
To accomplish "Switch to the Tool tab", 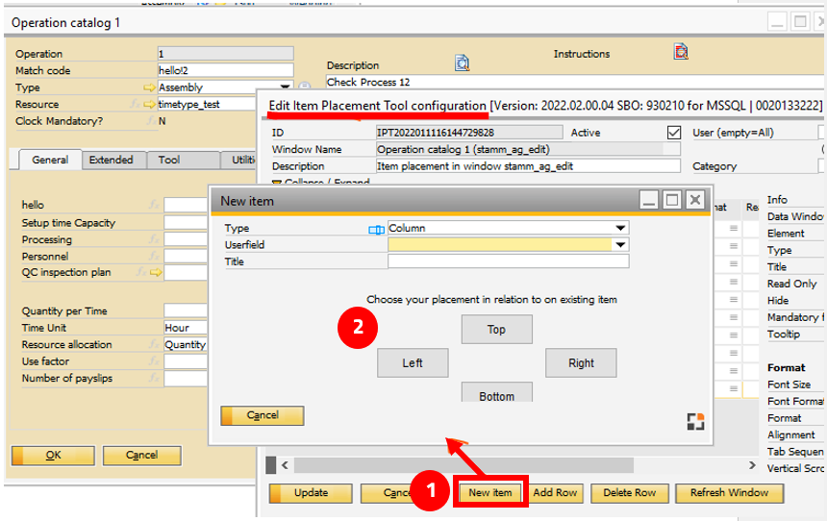I will point(169,161).
